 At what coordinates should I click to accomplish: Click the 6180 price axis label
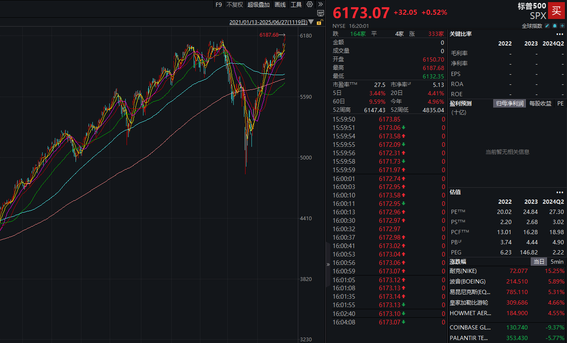(x=305, y=35)
